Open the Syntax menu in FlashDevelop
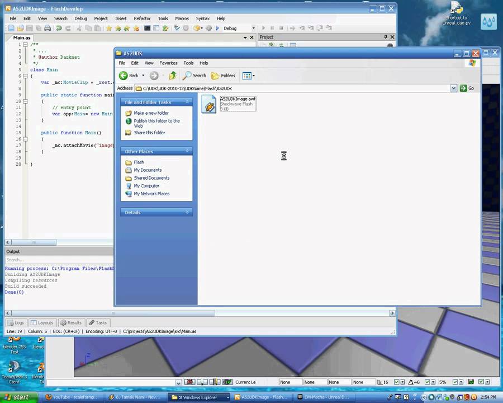Image resolution: width=503 pixels, height=403 pixels. pyautogui.click(x=203, y=18)
